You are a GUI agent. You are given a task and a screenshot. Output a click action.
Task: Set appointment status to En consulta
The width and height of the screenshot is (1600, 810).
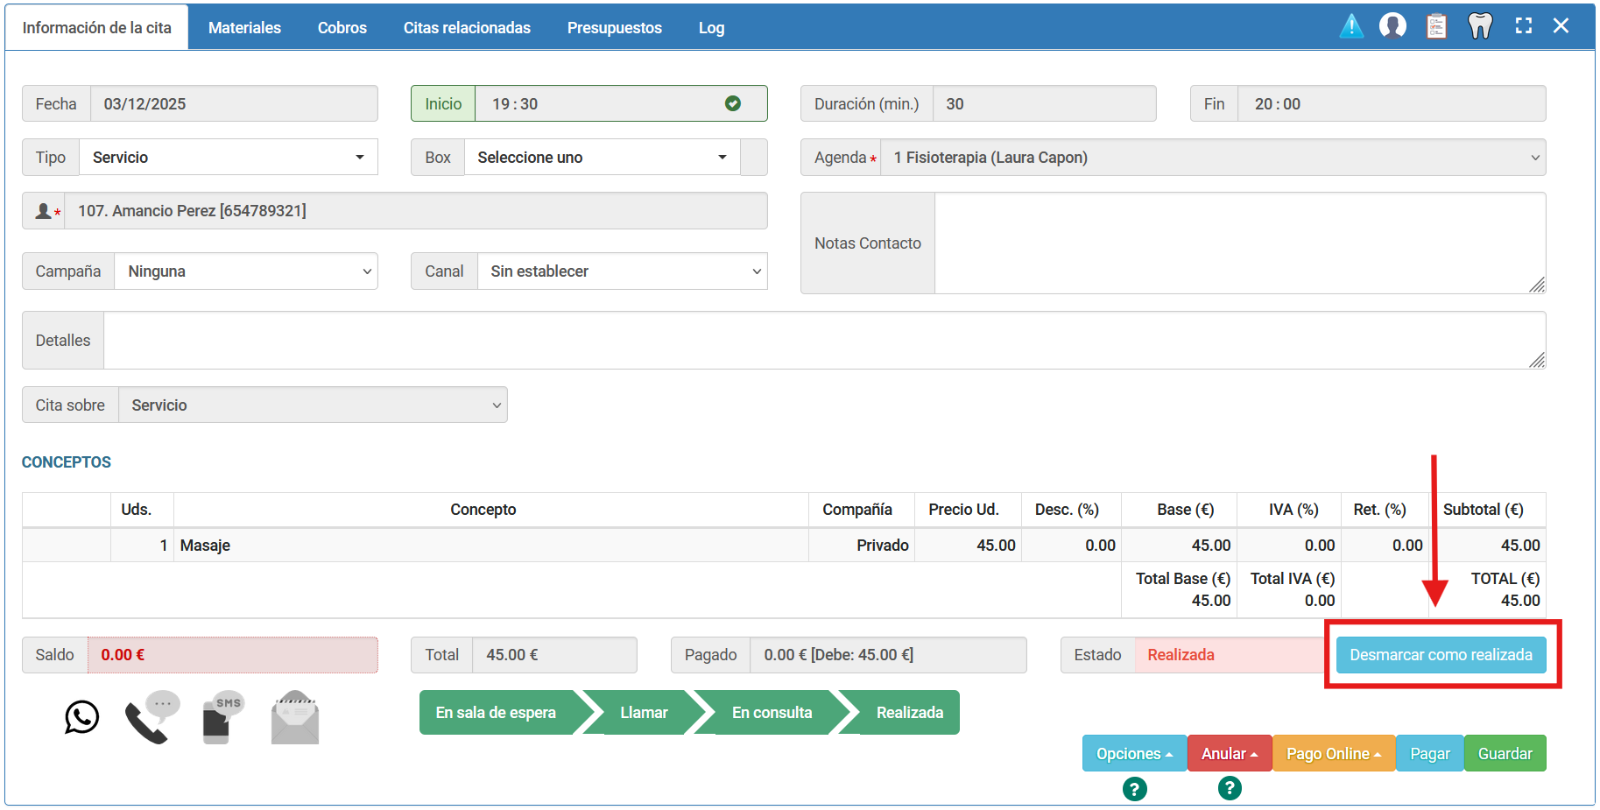tap(772, 713)
